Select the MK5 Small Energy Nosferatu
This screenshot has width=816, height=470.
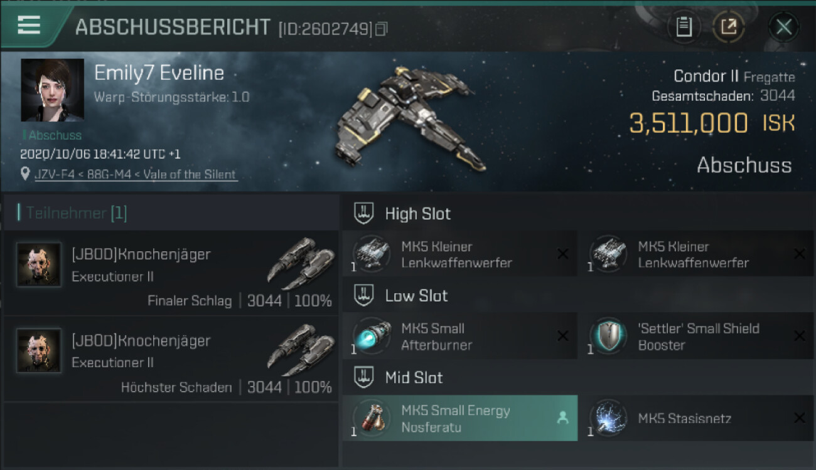click(x=459, y=418)
